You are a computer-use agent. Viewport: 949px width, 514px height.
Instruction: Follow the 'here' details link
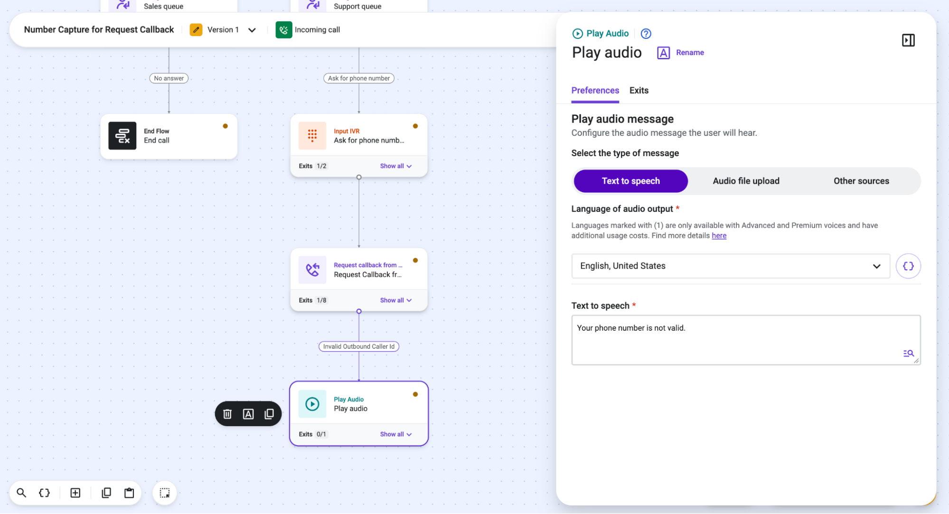tap(719, 236)
